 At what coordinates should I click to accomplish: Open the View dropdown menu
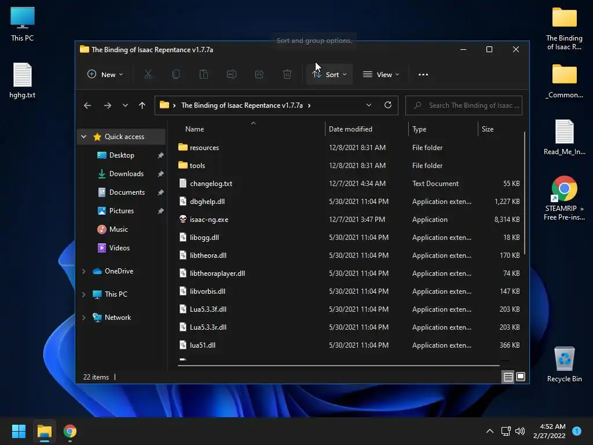(x=381, y=75)
